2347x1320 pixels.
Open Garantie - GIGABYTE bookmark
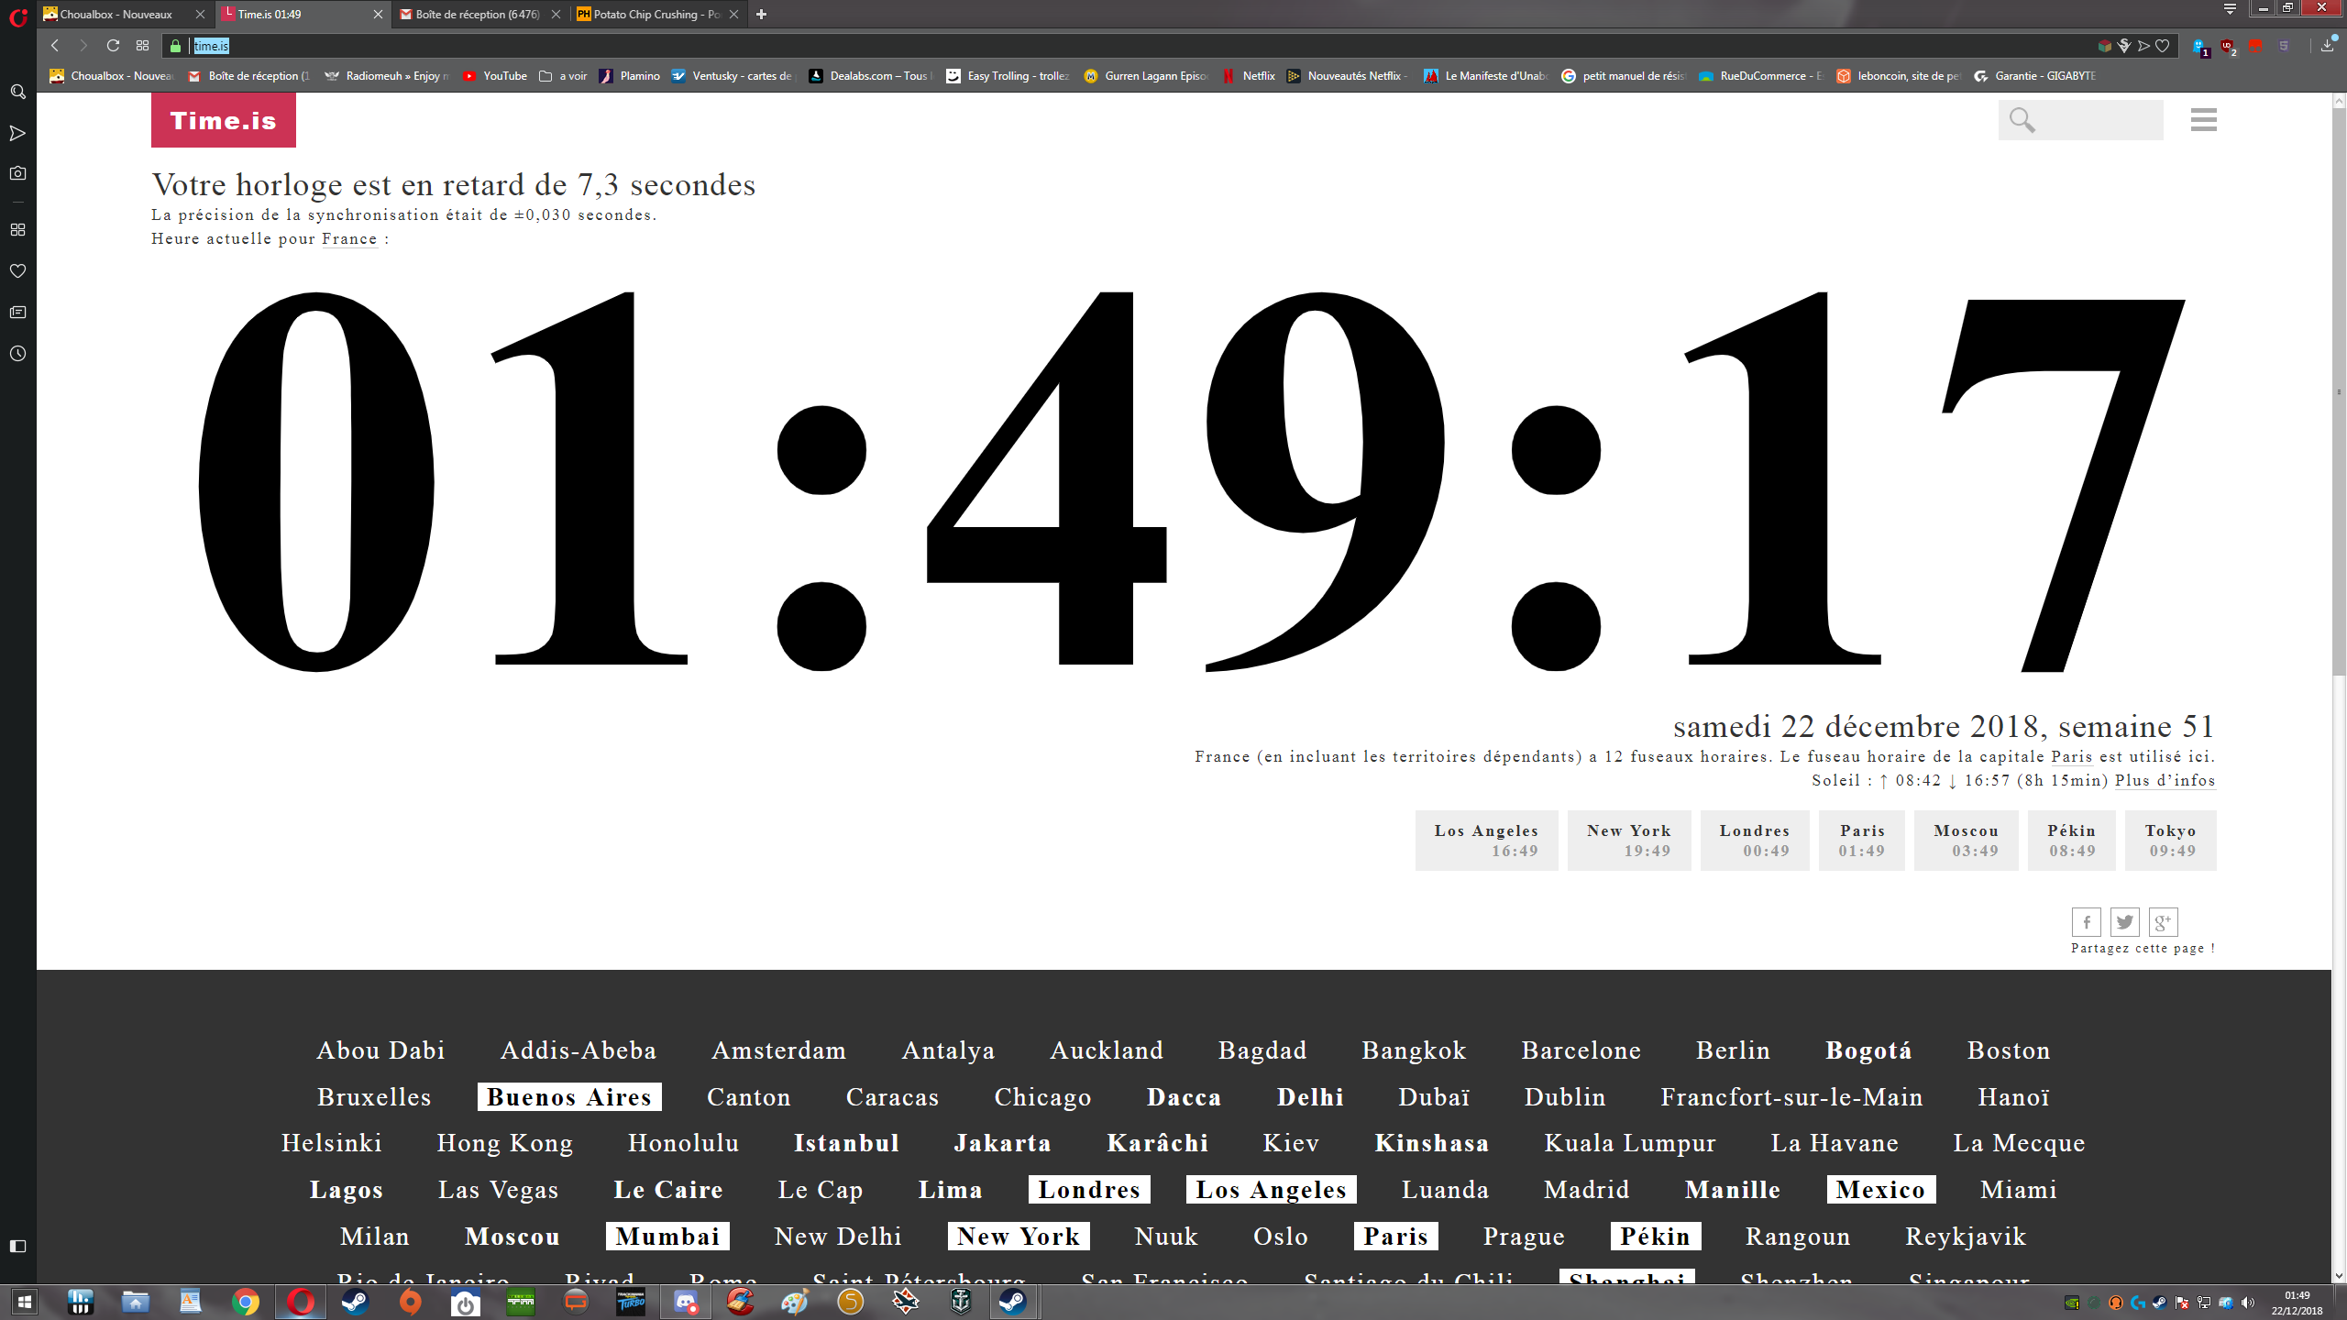2034,76
